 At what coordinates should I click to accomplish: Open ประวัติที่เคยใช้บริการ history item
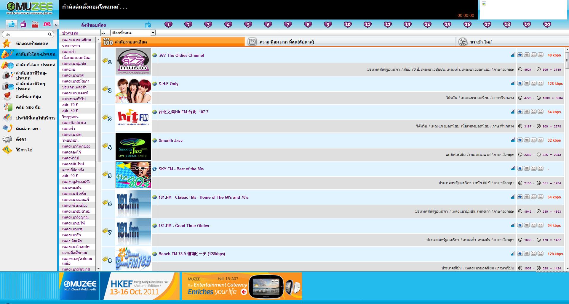click(x=28, y=118)
